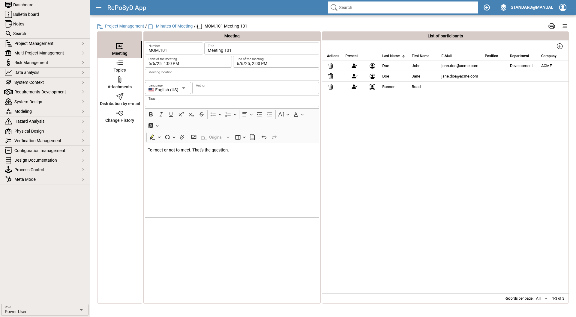Open profile icon for Jane Doe

(x=372, y=76)
